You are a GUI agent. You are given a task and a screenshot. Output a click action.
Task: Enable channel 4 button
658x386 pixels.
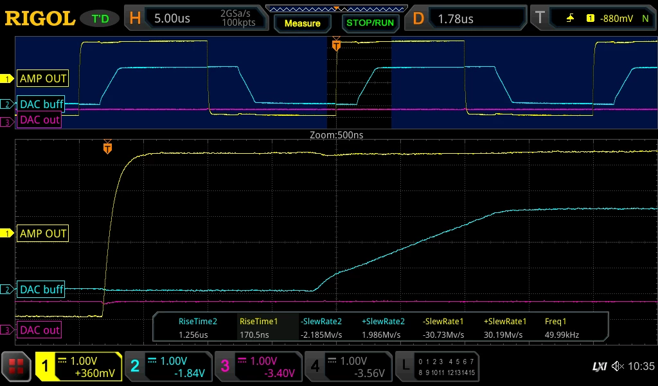pyautogui.click(x=348, y=367)
